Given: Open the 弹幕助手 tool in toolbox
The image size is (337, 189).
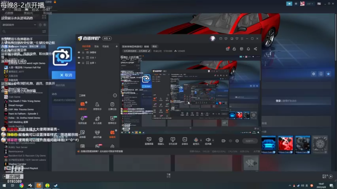Looking at the screenshot, I should click(83, 106).
